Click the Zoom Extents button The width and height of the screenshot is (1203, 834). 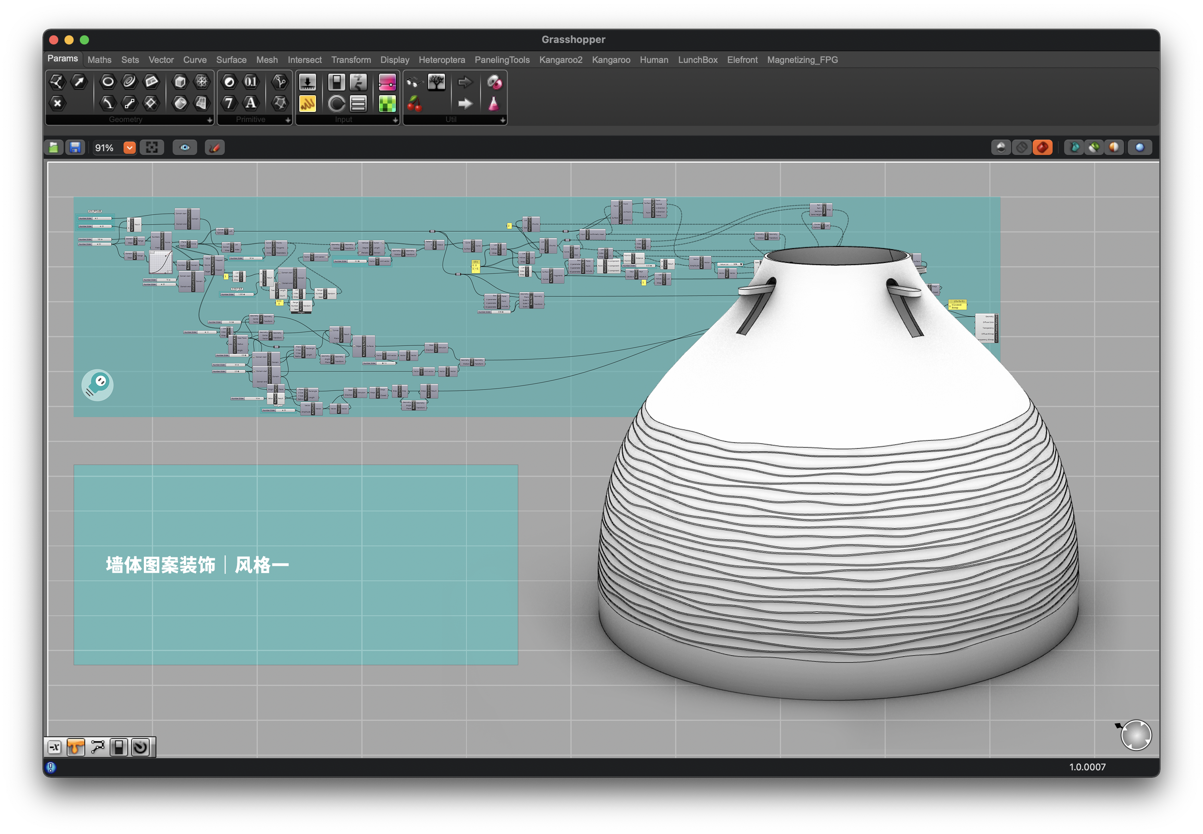[152, 148]
